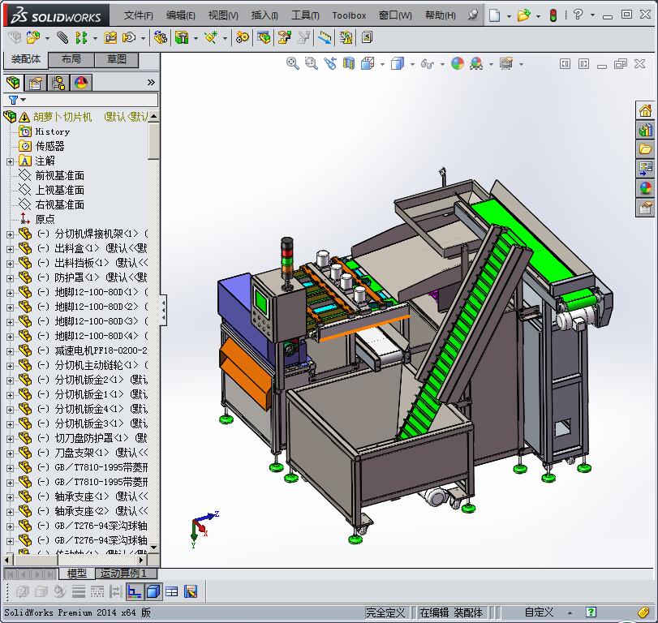Expand the 注解 folder in the tree

(x=10, y=161)
